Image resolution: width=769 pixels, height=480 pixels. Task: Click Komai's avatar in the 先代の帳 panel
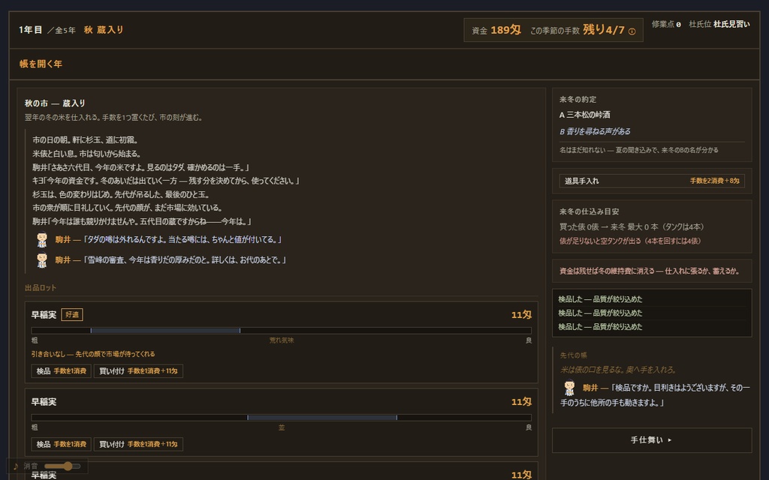tap(569, 388)
